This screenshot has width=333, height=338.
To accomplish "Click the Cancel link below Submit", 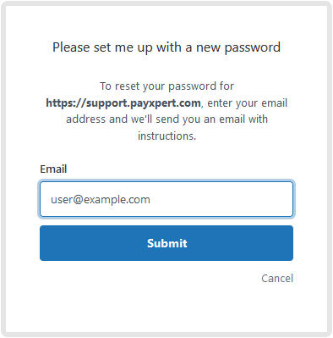I will coord(277,278).
